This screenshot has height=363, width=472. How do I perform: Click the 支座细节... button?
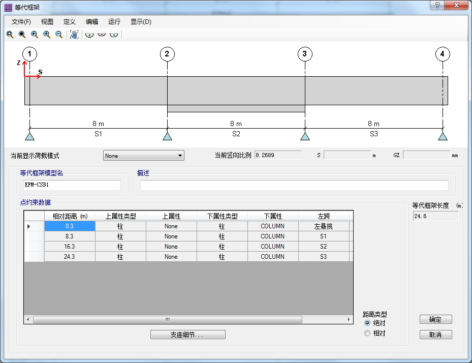click(188, 335)
